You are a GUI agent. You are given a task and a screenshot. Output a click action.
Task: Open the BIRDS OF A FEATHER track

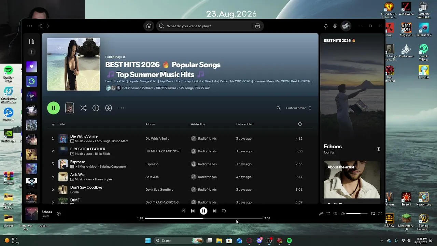(88, 149)
